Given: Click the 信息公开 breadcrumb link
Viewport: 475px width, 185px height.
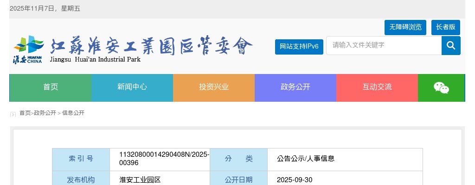Looking at the screenshot, I should coord(73,113).
